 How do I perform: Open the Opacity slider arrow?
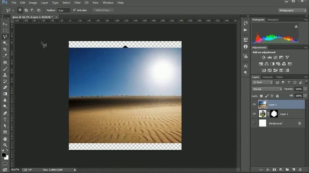(305, 89)
